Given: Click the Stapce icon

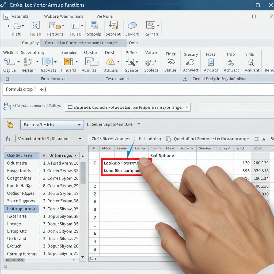Looking at the screenshot, I should coord(132,62).
